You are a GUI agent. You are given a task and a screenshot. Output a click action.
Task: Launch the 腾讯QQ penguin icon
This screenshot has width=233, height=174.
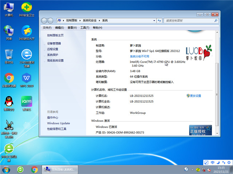click(9, 104)
